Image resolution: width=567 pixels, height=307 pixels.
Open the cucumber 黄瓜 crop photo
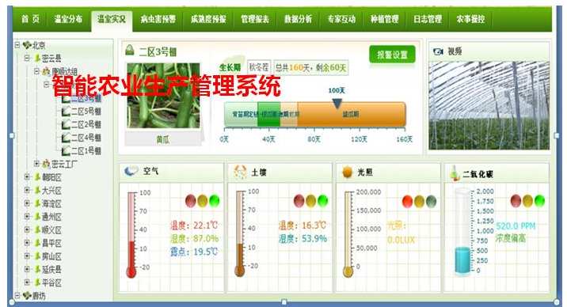pos(163,96)
